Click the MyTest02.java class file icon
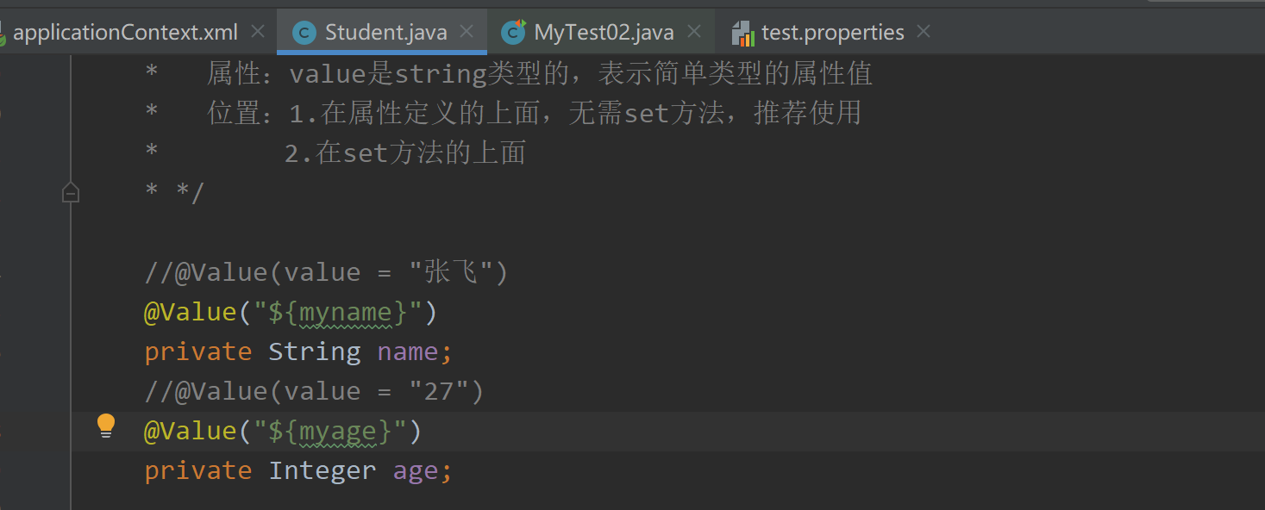The image size is (1265, 510). [x=514, y=32]
